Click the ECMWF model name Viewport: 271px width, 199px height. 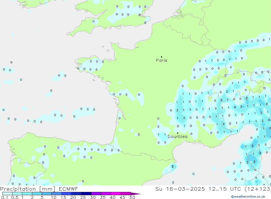69,189
